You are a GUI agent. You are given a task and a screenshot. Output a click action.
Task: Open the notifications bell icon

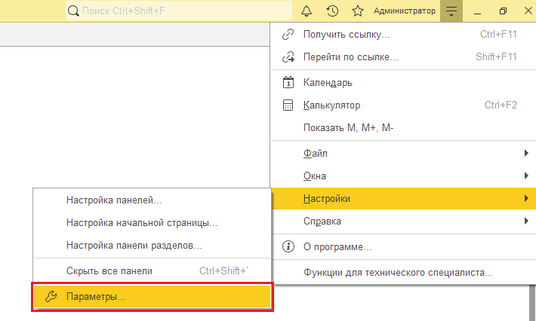307,11
